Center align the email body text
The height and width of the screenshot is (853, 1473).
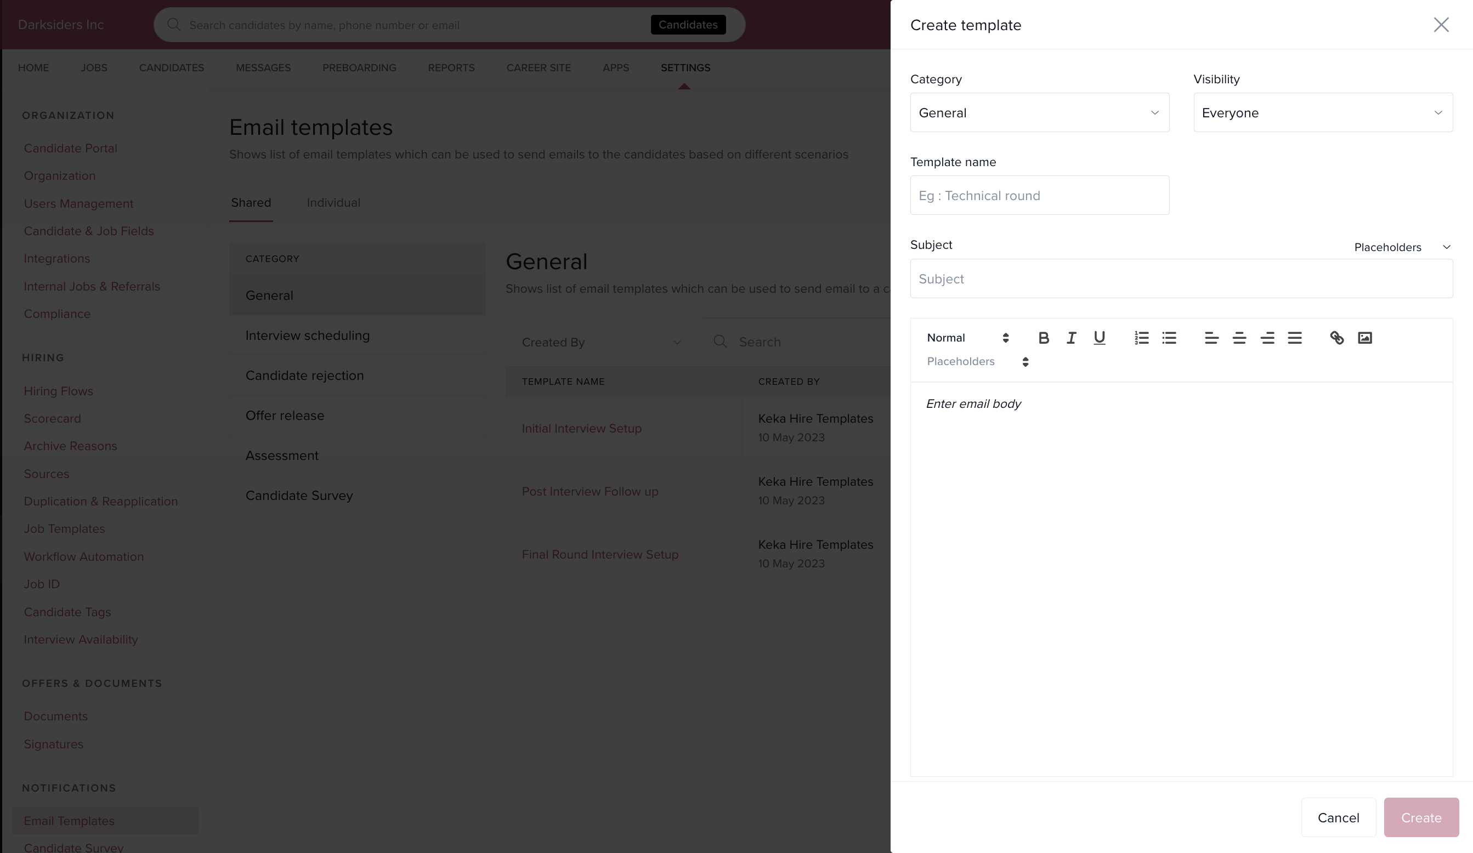coord(1239,338)
